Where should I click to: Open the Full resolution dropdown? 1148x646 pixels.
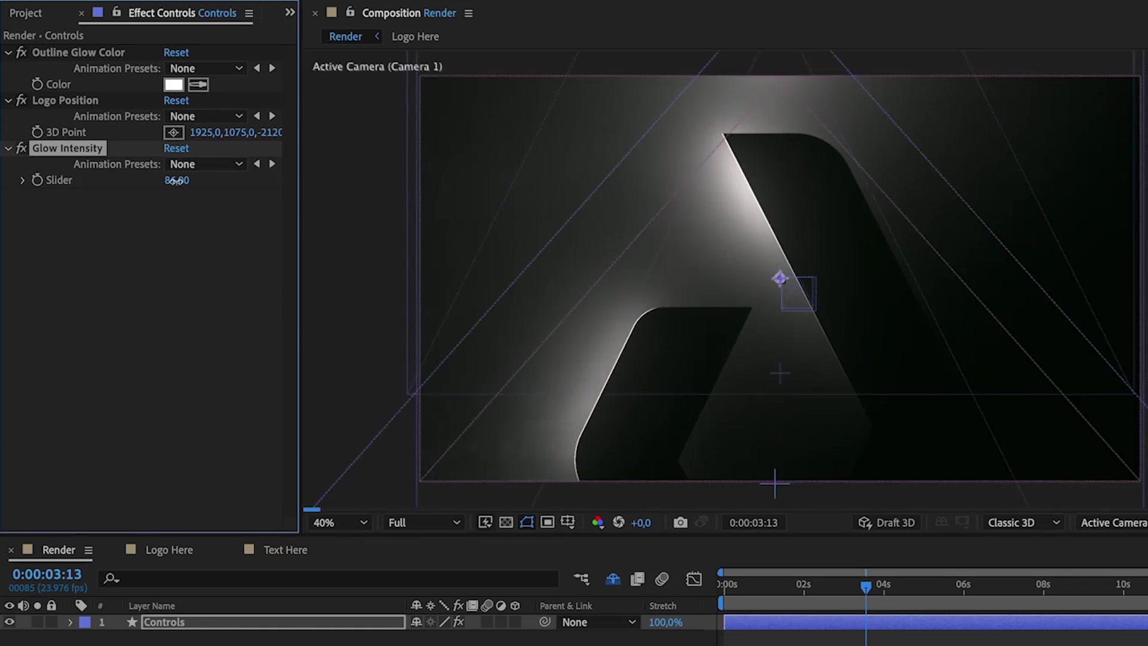pos(423,522)
